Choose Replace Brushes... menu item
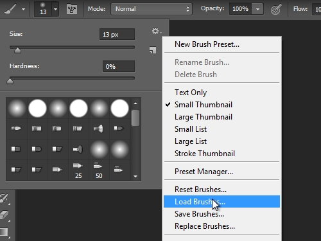Screen dimensions: 321x241 (222, 226)
